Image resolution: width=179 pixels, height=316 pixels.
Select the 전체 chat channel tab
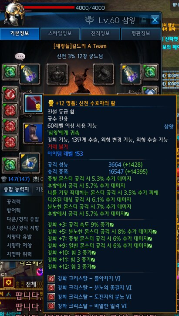click(31, 284)
